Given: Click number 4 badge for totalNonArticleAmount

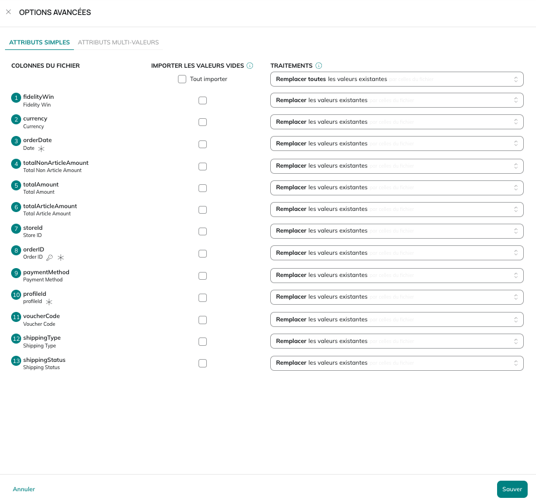Looking at the screenshot, I should pyautogui.click(x=16, y=164).
